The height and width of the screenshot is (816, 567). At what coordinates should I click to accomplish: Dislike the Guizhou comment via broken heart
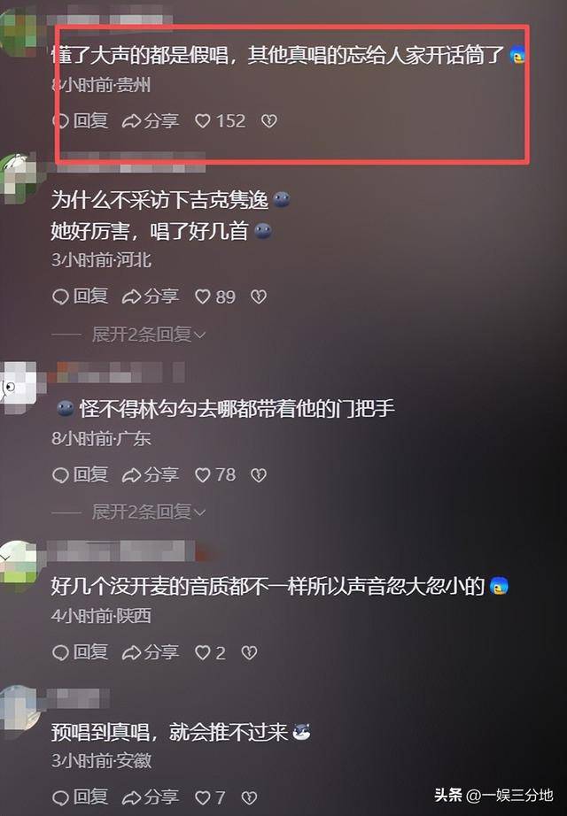269,121
